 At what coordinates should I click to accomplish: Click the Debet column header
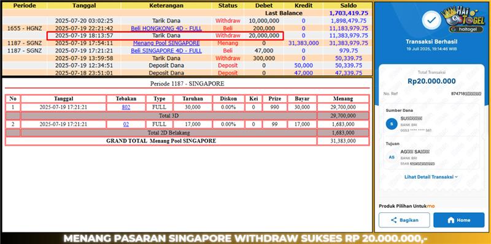[x=264, y=6]
